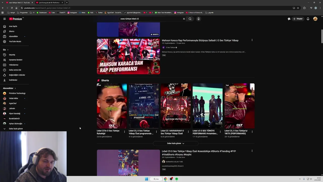This screenshot has height=182, width=323.
Task: Open Lvbel C5 Yılbaşı Özel #osestürkiye title
Action: click(199, 153)
